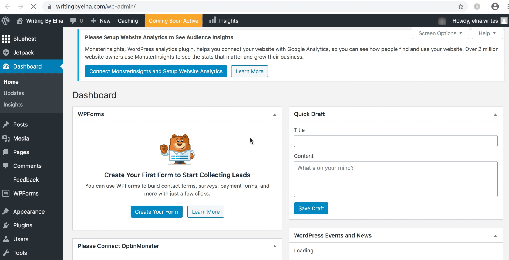Click the Title field in Quick Draft
This screenshot has height=260, width=509.
(x=395, y=141)
